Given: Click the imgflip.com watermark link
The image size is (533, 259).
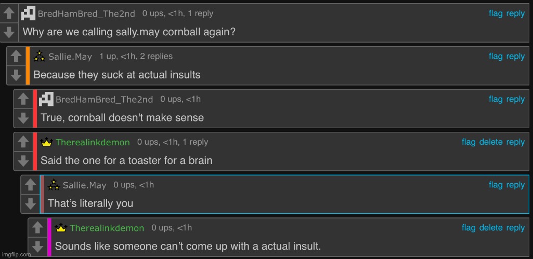Looking at the screenshot, I should 16,254.
